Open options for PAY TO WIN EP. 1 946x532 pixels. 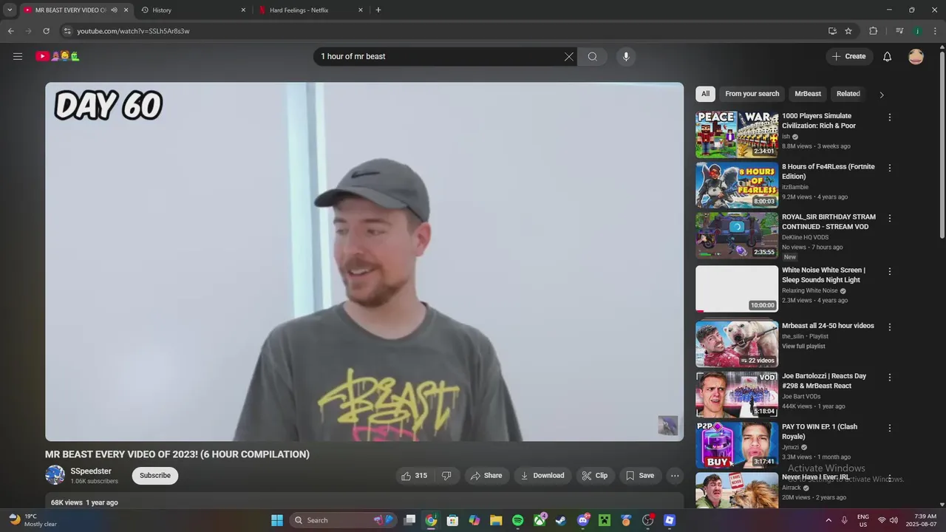pyautogui.click(x=890, y=428)
